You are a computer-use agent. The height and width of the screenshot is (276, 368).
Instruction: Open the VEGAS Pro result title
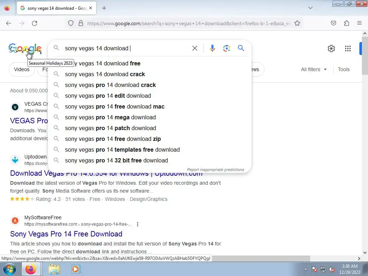coord(29,121)
